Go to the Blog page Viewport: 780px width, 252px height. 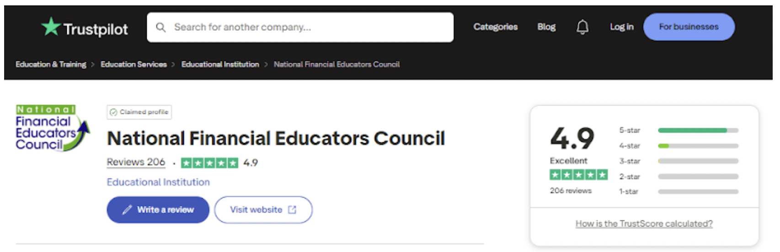pyautogui.click(x=546, y=27)
